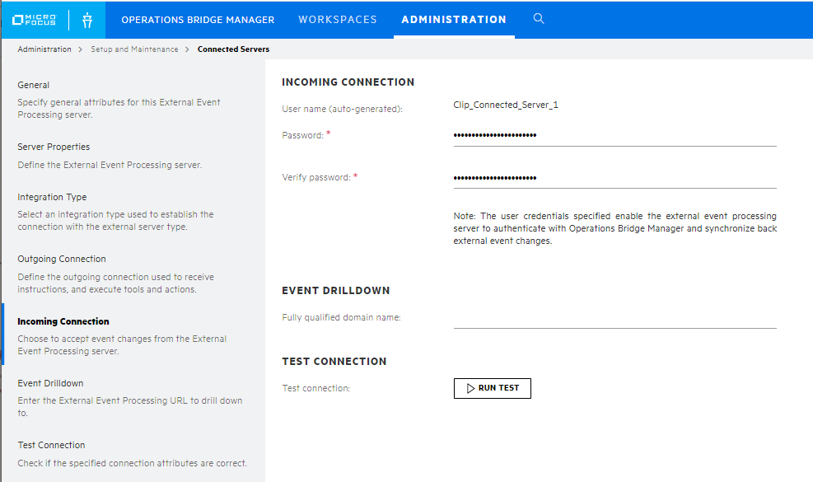Switch to the Administration tab
The width and height of the screenshot is (813, 482).
[454, 20]
